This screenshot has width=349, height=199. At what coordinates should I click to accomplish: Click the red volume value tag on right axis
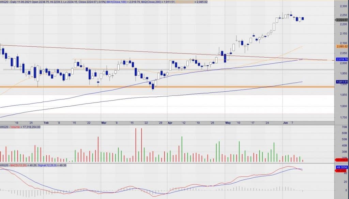click(x=341, y=160)
